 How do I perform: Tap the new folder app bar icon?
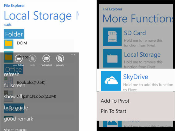pos(19,58)
